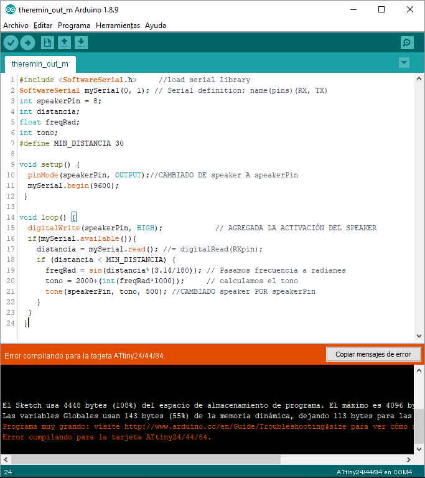
Task: Click the Verify (checkmark) button
Action: 11,43
